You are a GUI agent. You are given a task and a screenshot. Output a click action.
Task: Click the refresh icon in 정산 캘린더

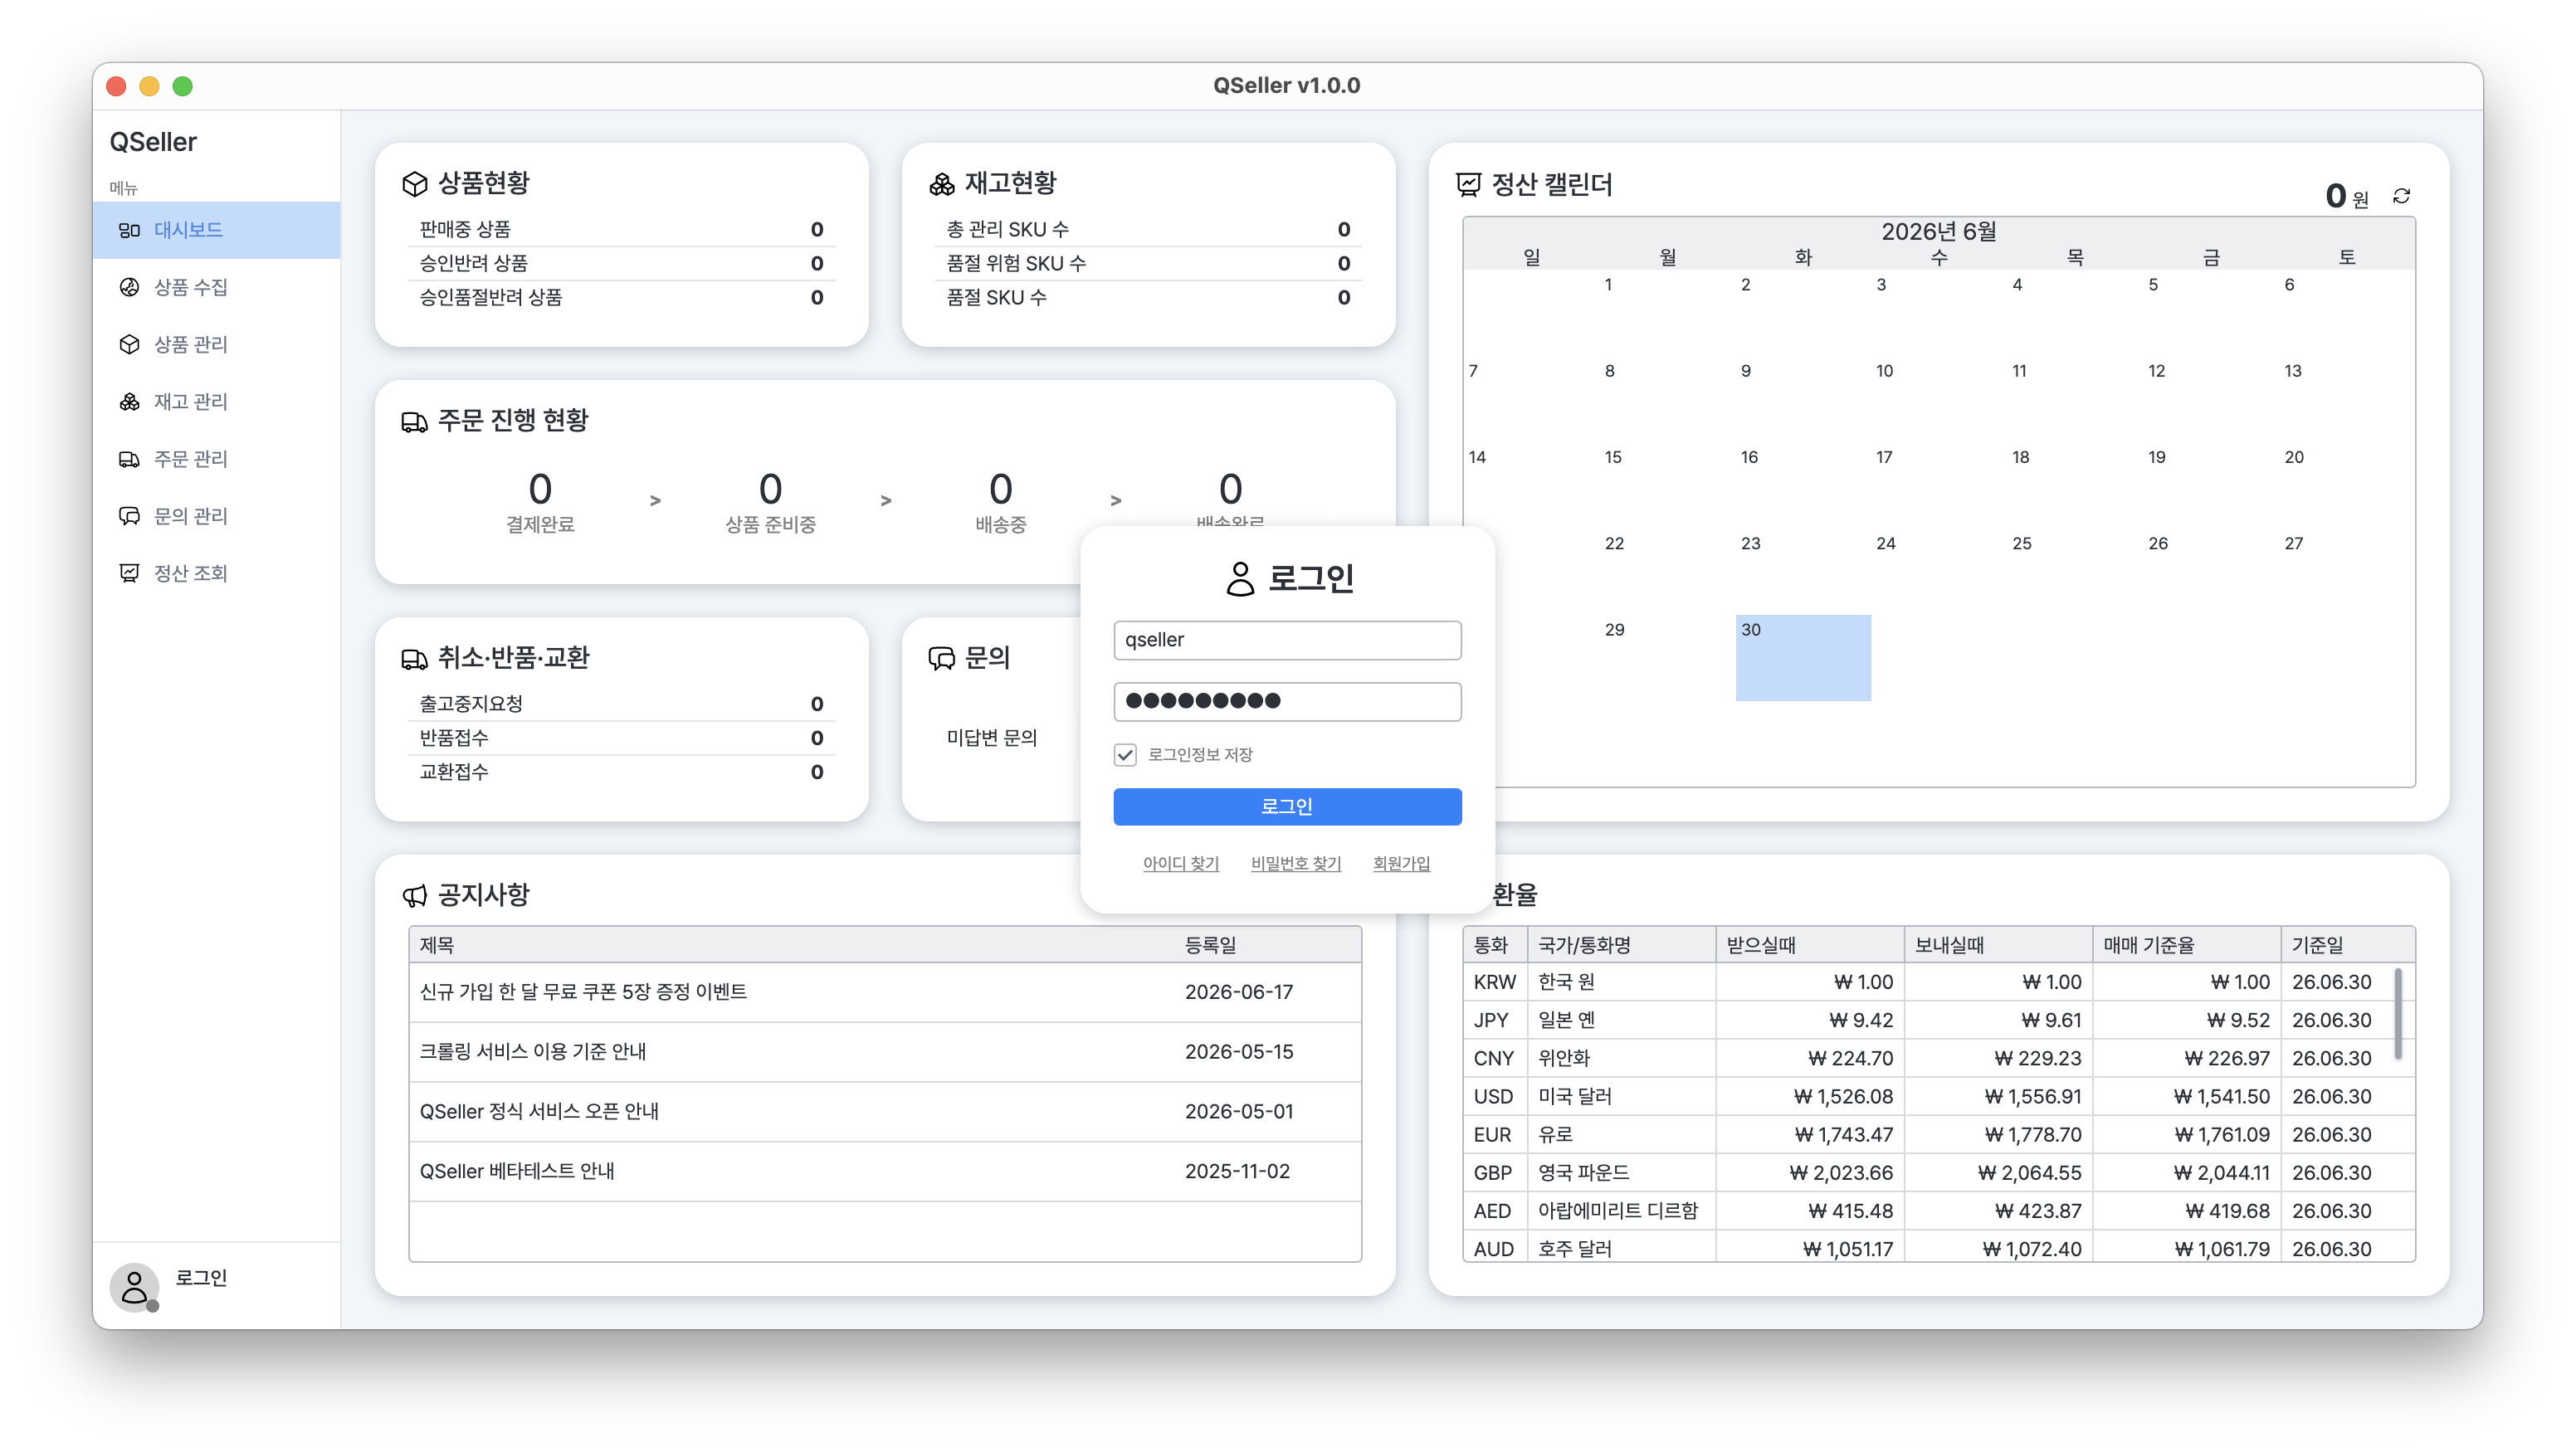[2401, 196]
